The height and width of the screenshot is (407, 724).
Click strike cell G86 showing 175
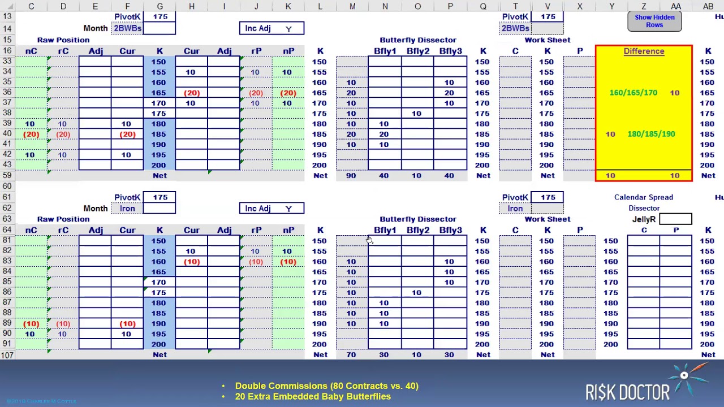[160, 292]
